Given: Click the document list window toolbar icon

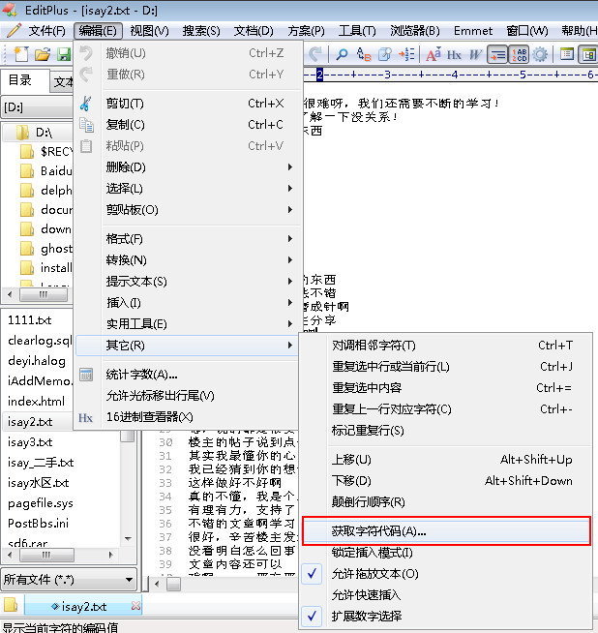Looking at the screenshot, I should tap(567, 54).
